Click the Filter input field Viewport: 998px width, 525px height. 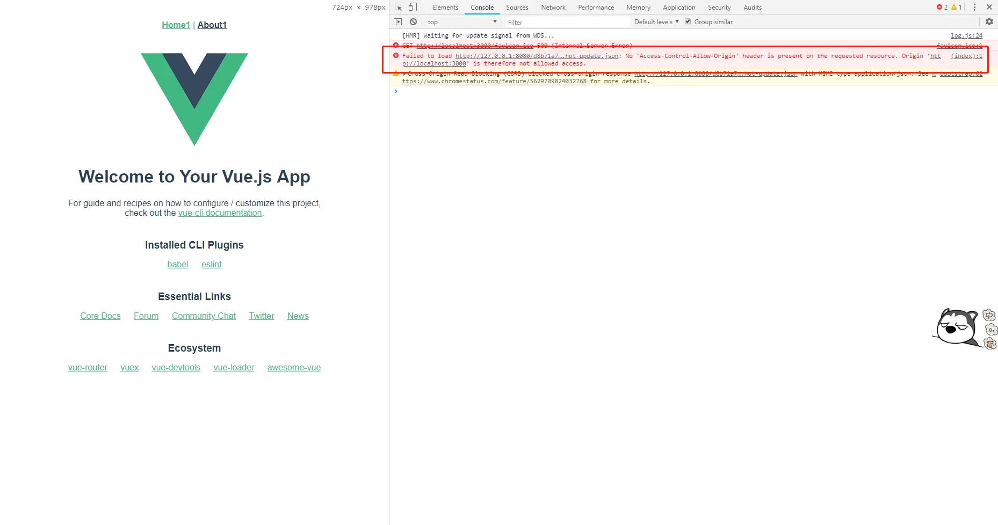[567, 22]
